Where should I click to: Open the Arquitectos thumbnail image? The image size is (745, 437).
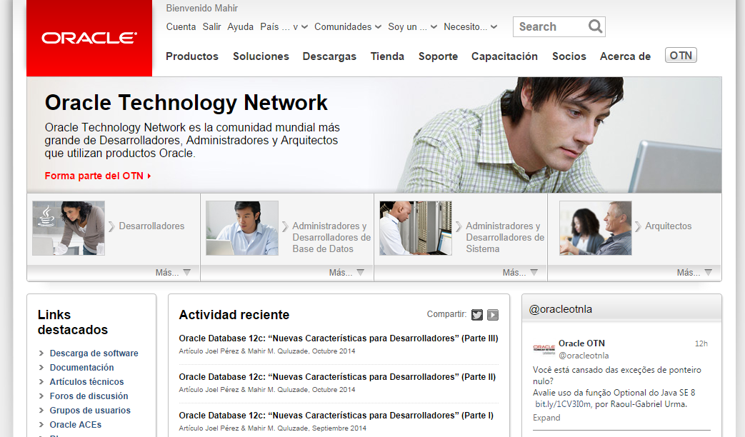[x=595, y=228]
